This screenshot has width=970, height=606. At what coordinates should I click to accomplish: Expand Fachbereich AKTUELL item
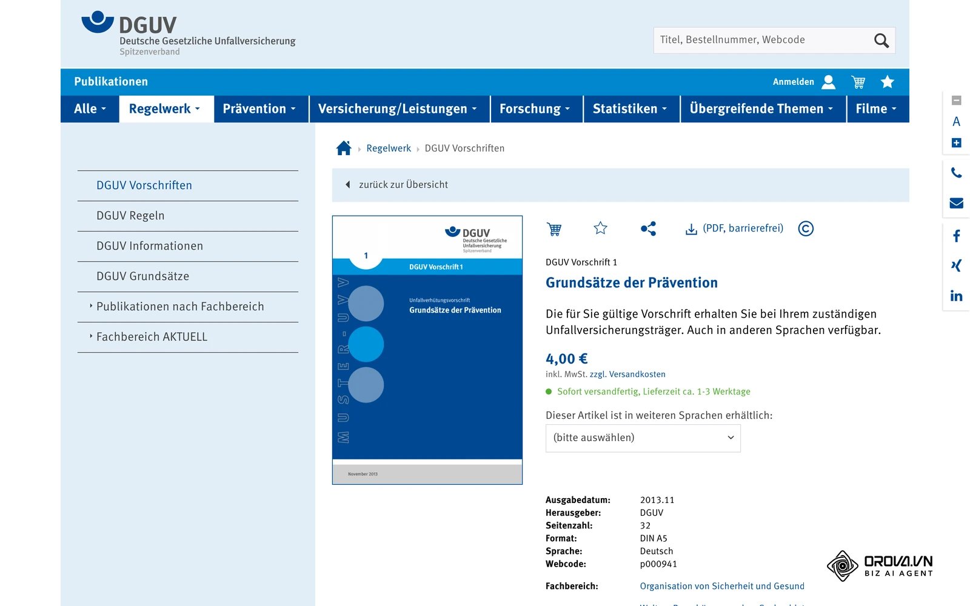pyautogui.click(x=188, y=337)
